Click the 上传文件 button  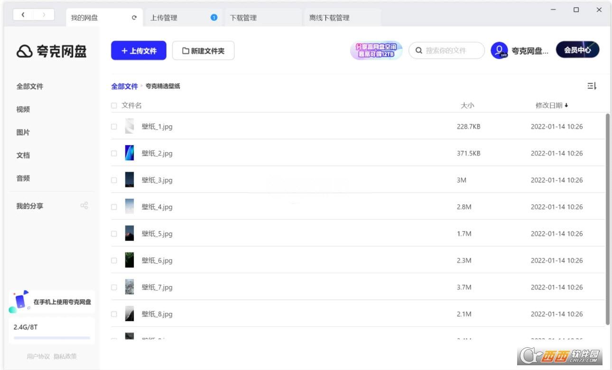(139, 51)
